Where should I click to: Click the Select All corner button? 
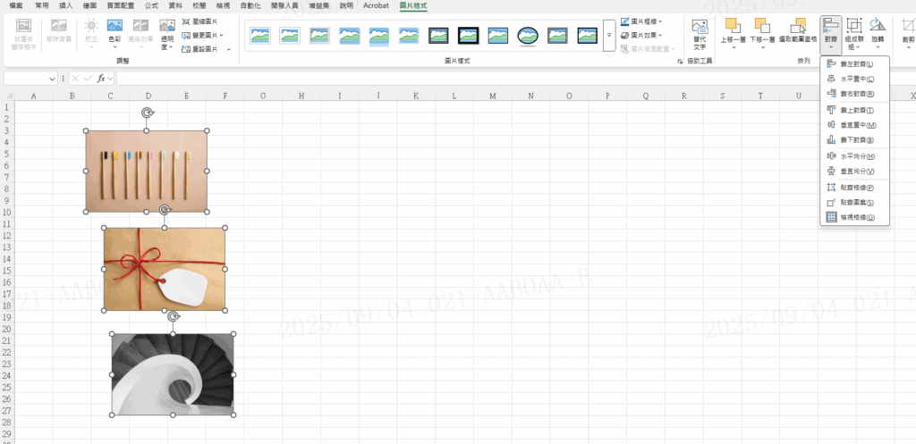click(x=7, y=96)
